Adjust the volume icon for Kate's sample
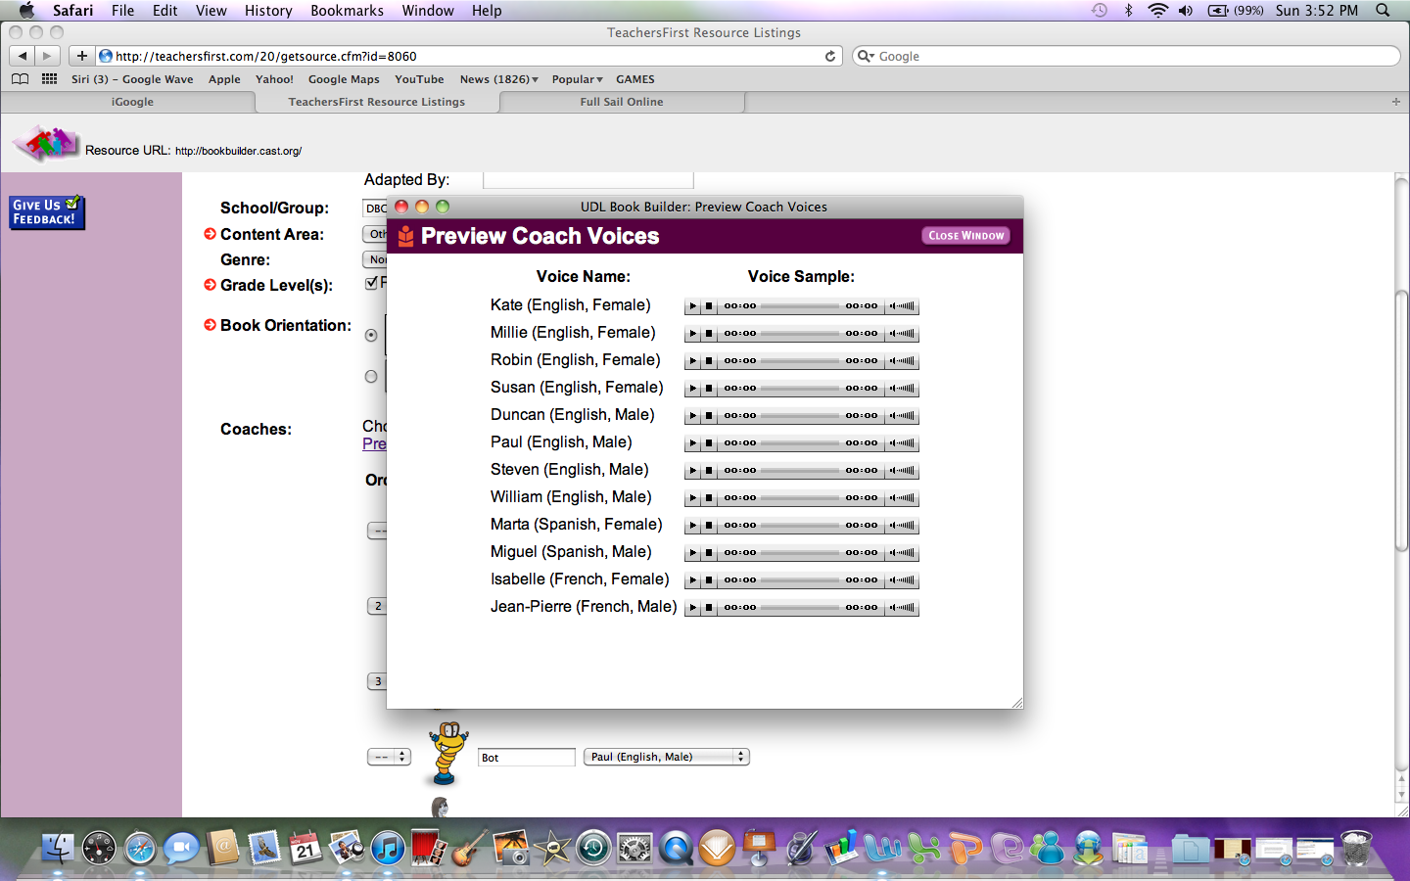The height and width of the screenshot is (881, 1410). click(x=902, y=306)
